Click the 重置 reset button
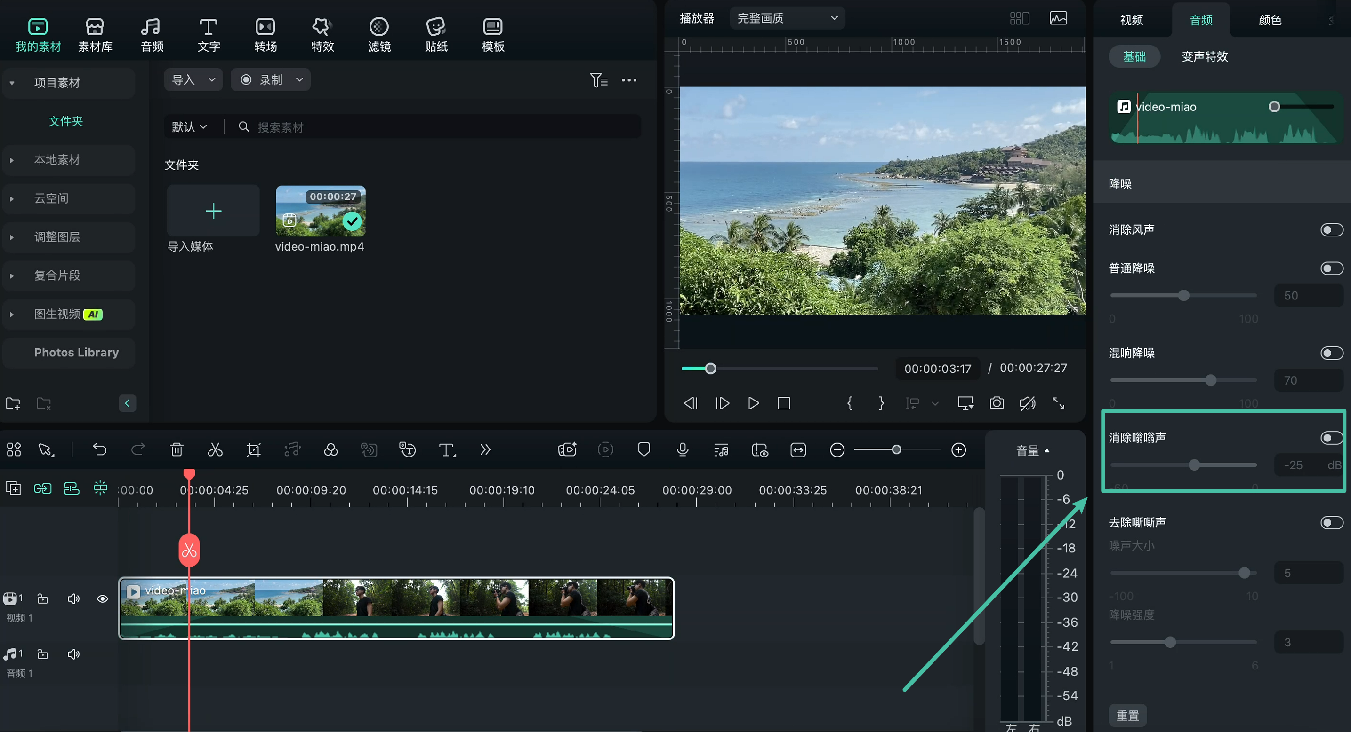 [1127, 715]
